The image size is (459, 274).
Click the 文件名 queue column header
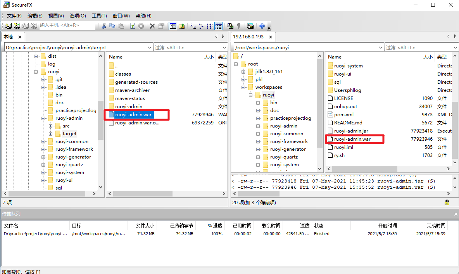36,226
